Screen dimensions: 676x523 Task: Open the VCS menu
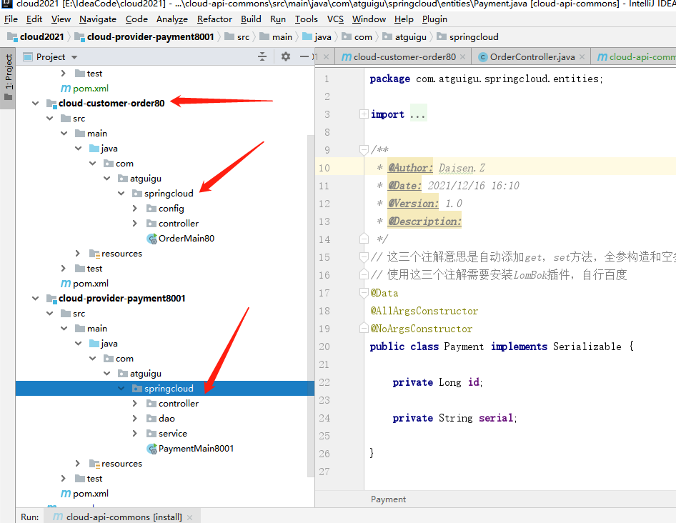[x=335, y=19]
